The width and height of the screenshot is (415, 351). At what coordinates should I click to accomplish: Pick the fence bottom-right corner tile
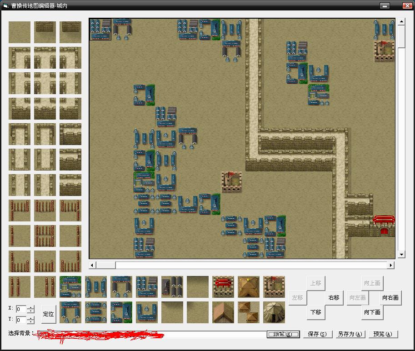pos(70,261)
